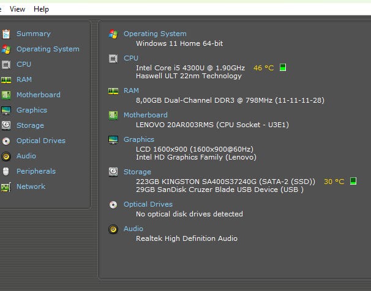Click the green storage temperature indicator icon
This screenshot has width=371, height=291.
pyautogui.click(x=353, y=182)
